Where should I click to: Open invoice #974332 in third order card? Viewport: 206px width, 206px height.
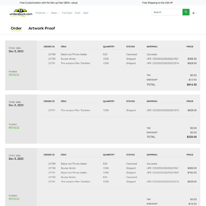pyautogui.click(x=14, y=199)
